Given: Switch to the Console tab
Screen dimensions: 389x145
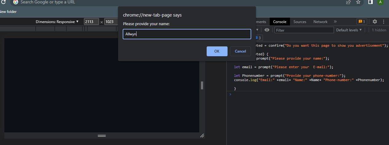Looking at the screenshot, I should tap(280, 22).
